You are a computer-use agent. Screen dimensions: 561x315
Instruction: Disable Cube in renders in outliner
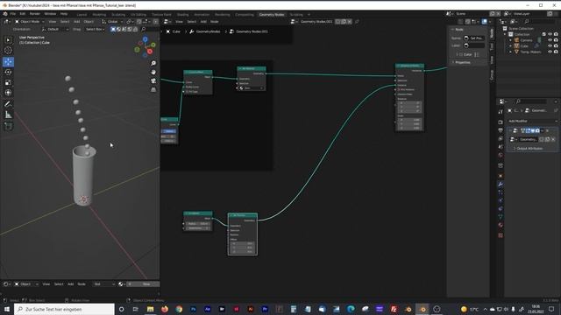(x=556, y=46)
